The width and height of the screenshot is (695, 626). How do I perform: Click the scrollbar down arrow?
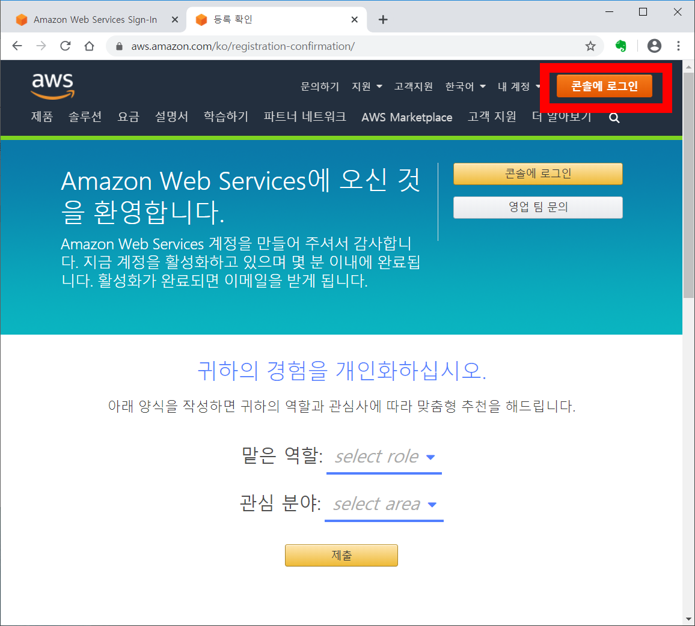click(688, 619)
